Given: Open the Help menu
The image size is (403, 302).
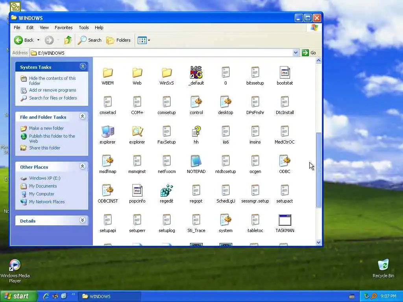Looking at the screenshot, I should [x=99, y=28].
